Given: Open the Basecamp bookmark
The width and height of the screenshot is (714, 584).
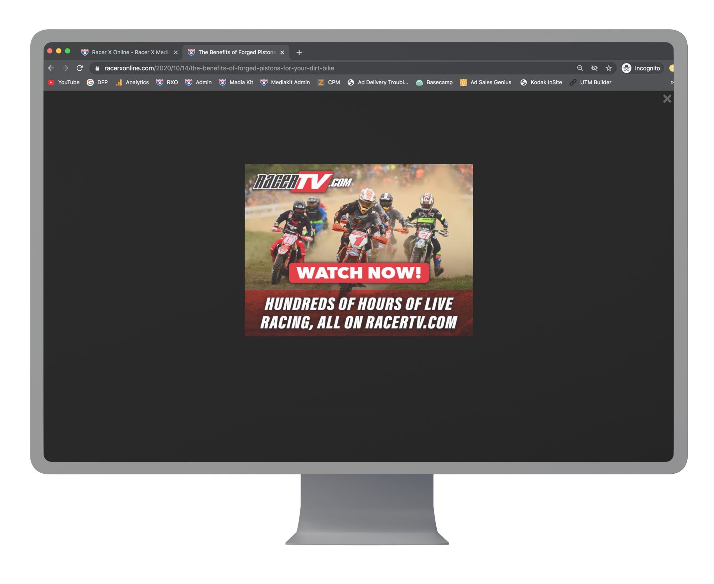Looking at the screenshot, I should coord(434,82).
